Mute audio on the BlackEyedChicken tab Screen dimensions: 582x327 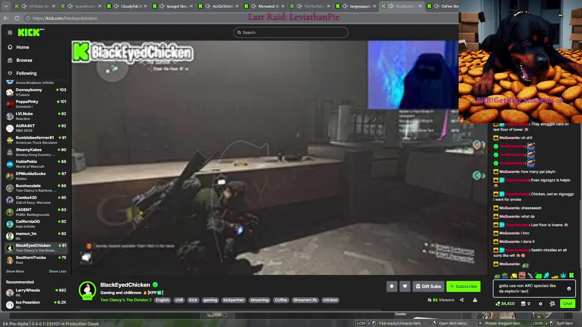[x=391, y=6]
